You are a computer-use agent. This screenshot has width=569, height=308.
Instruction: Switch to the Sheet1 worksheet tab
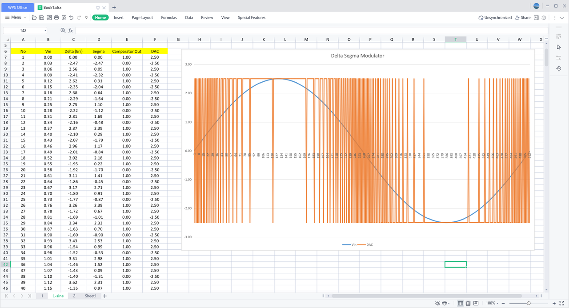(x=90, y=296)
